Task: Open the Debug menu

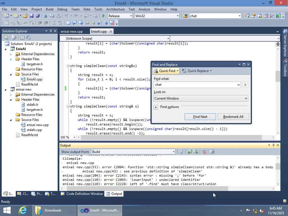Action: [x=62, y=9]
